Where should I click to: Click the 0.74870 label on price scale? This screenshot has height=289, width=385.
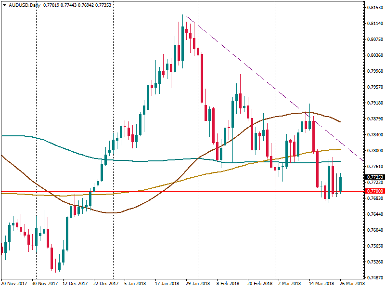[x=373, y=278]
